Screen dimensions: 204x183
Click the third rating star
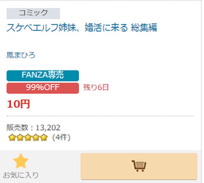click(28, 138)
